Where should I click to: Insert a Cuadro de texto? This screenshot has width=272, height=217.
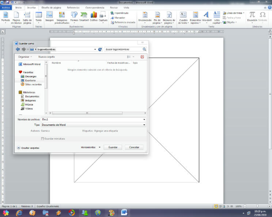(183, 18)
